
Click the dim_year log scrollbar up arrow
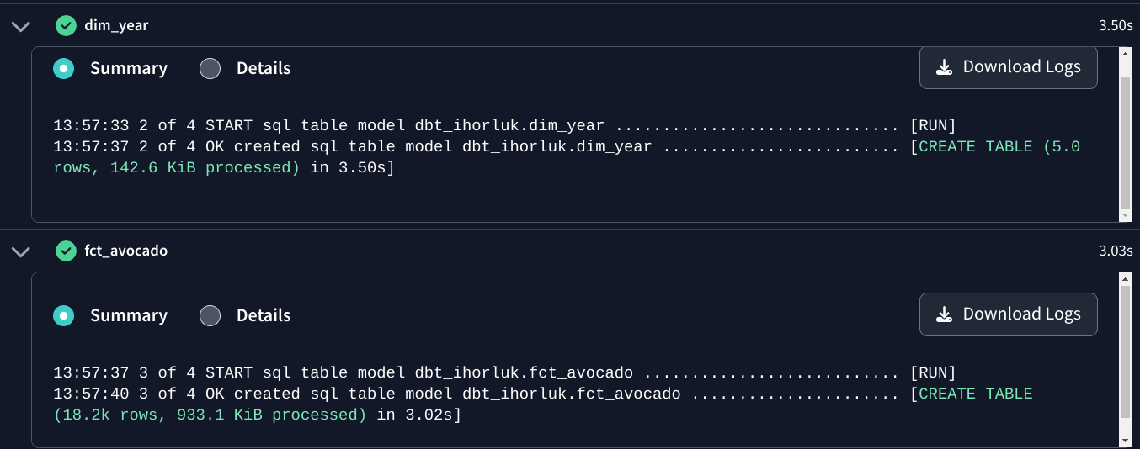click(1125, 54)
